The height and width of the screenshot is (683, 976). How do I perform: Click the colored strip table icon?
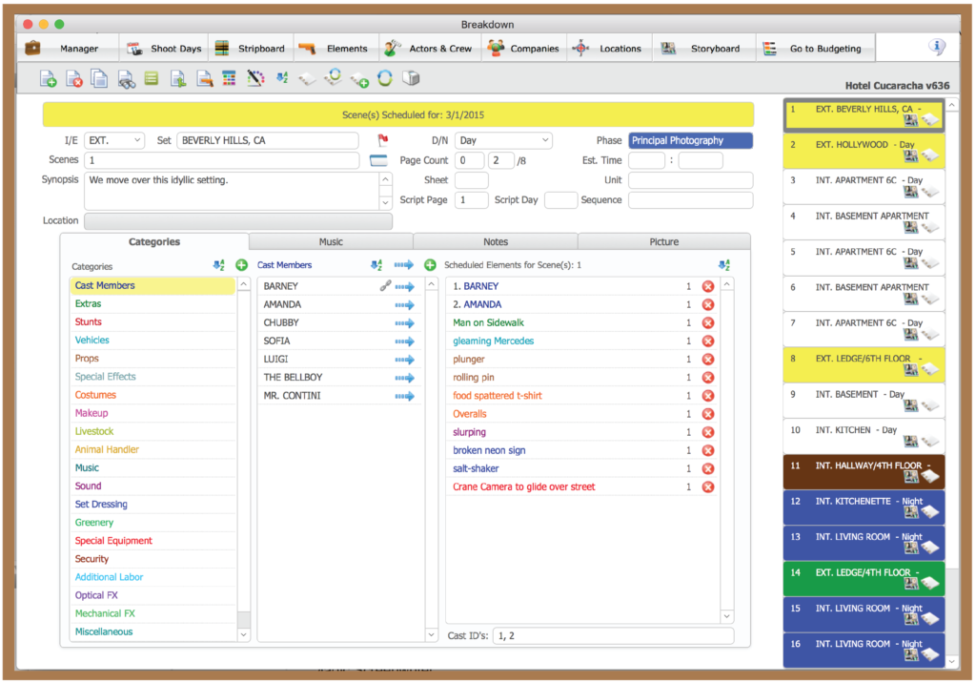pyautogui.click(x=229, y=78)
